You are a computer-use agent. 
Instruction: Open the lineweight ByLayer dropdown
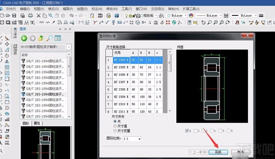pyautogui.click(x=256, y=16)
